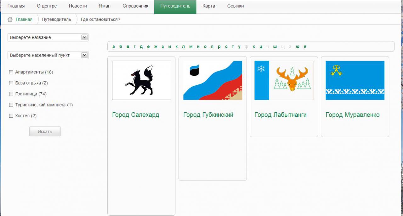Open the Город Муравленко link

(x=353, y=115)
